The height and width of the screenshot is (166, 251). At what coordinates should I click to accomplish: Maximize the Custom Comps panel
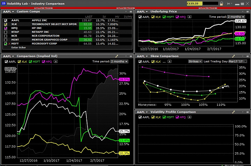(x=131, y=12)
